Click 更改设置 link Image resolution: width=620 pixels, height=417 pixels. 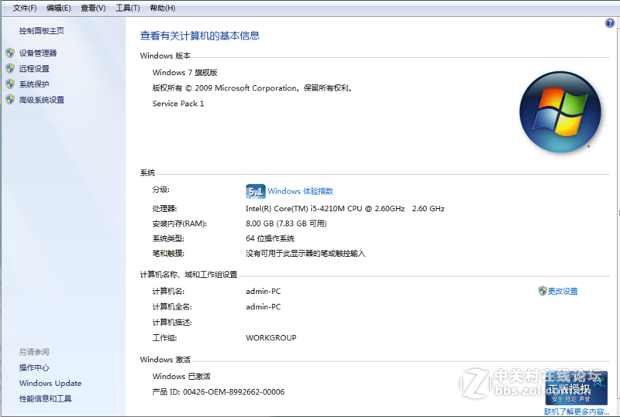tap(563, 292)
